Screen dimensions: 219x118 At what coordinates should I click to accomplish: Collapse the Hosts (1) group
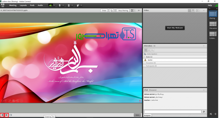tap(145, 57)
